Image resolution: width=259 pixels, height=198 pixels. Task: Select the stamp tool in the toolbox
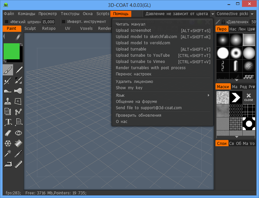point(8,101)
